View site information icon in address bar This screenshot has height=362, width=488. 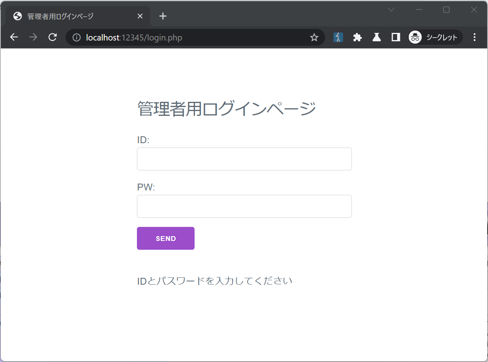point(76,38)
